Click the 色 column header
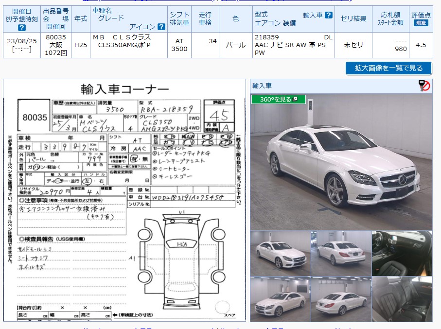This screenshot has width=441, height=329. click(x=236, y=19)
